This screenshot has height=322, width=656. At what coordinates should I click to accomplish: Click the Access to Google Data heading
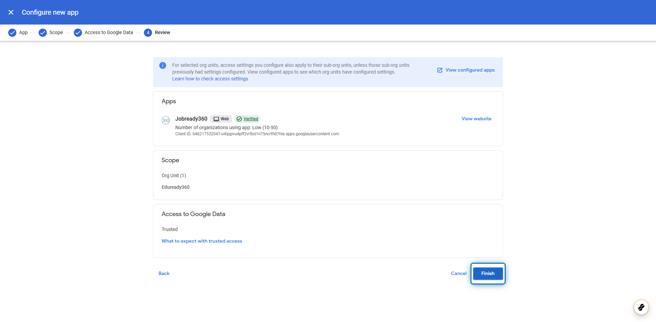193,214
